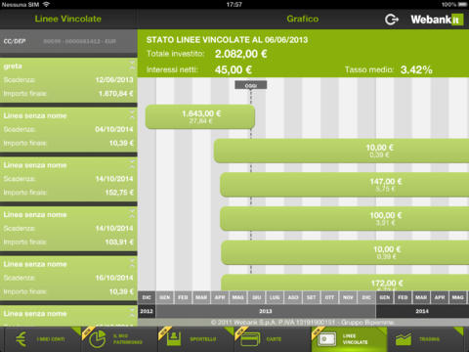
Task: Expand arrows on the 152,75 € card
Action: coord(132,163)
